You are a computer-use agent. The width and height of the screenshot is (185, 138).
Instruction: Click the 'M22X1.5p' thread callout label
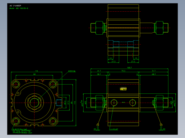(72, 71)
